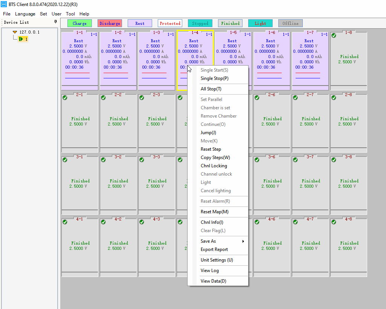The width and height of the screenshot is (386, 309).
Task: Select the resting channel 1-1 tile
Action: pos(79,60)
